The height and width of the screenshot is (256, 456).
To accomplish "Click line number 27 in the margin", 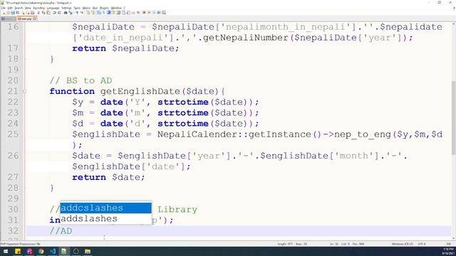I will tap(13, 177).
